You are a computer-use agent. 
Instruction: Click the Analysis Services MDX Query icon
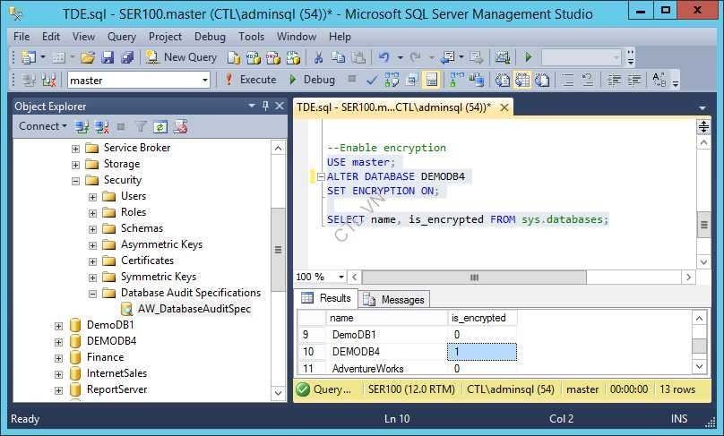pos(253,57)
